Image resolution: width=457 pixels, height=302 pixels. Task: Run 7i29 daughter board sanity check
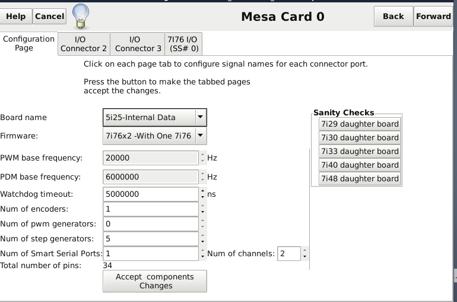(360, 124)
